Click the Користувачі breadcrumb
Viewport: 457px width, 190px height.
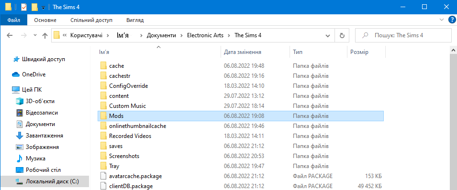pos(86,35)
